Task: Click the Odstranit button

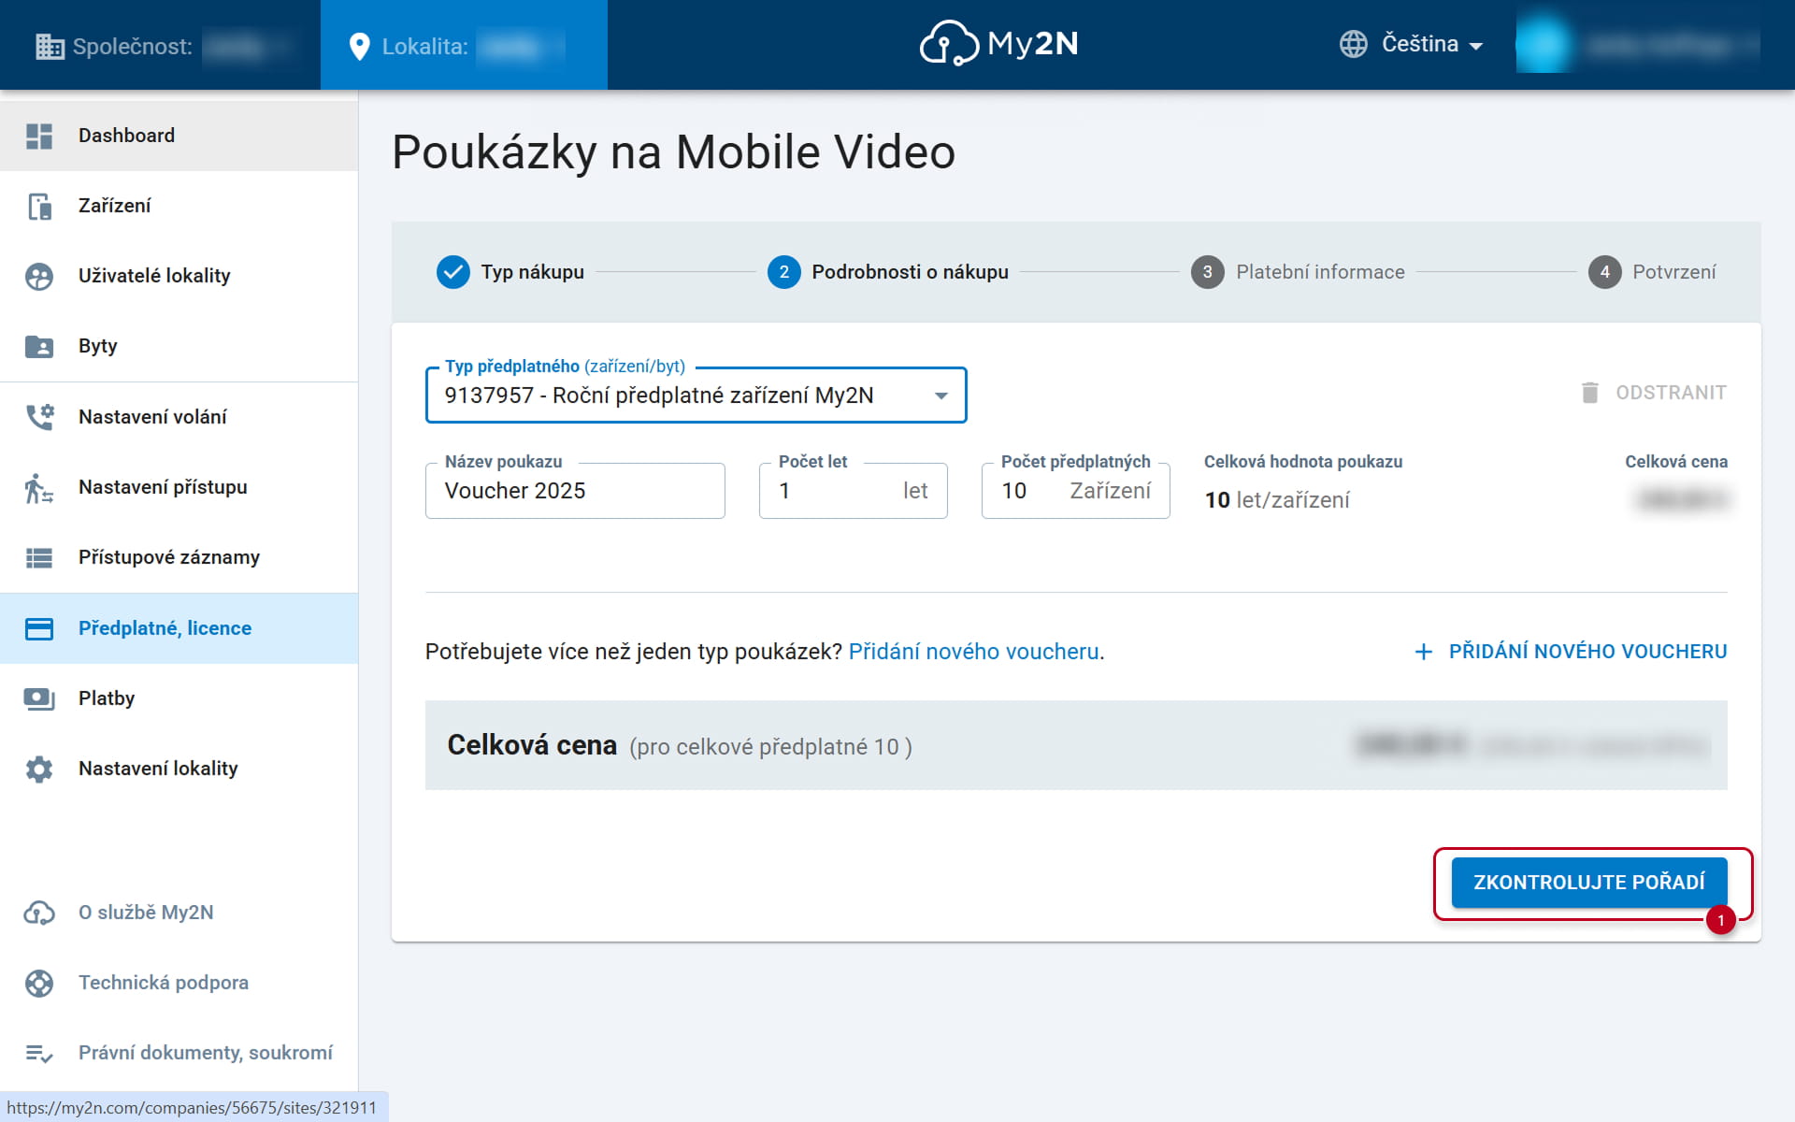Action: (1653, 393)
